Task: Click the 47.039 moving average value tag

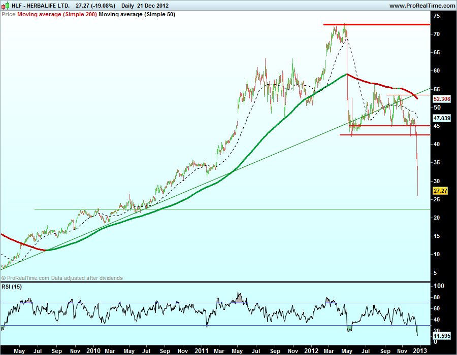Action: coord(442,118)
